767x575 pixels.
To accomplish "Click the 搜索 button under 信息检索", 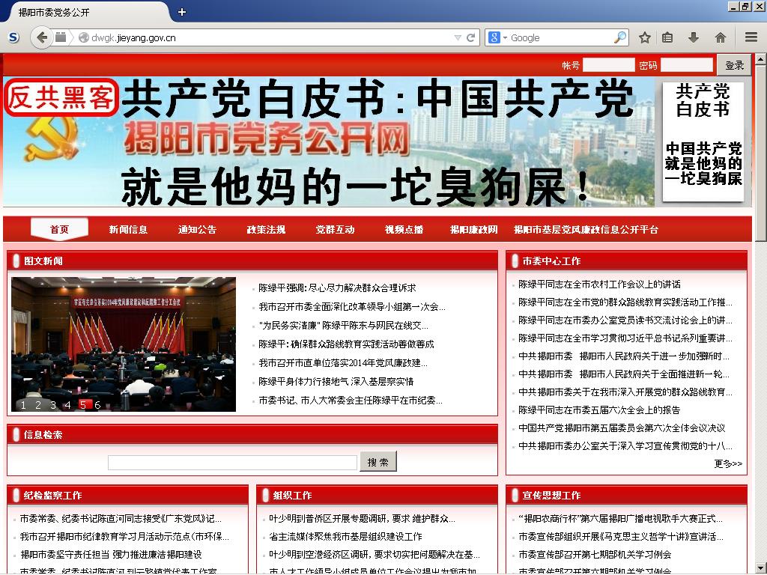I will coord(378,462).
